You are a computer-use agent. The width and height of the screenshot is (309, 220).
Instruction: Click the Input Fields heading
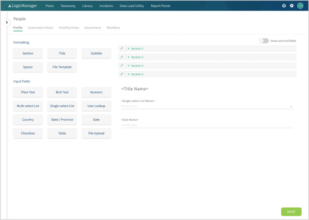22,81
